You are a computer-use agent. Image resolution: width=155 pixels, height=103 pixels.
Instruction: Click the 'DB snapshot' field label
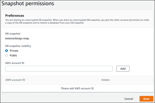pos(13,34)
